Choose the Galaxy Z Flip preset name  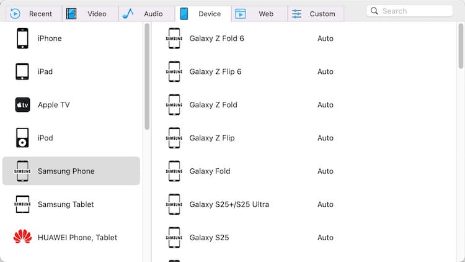pos(212,138)
